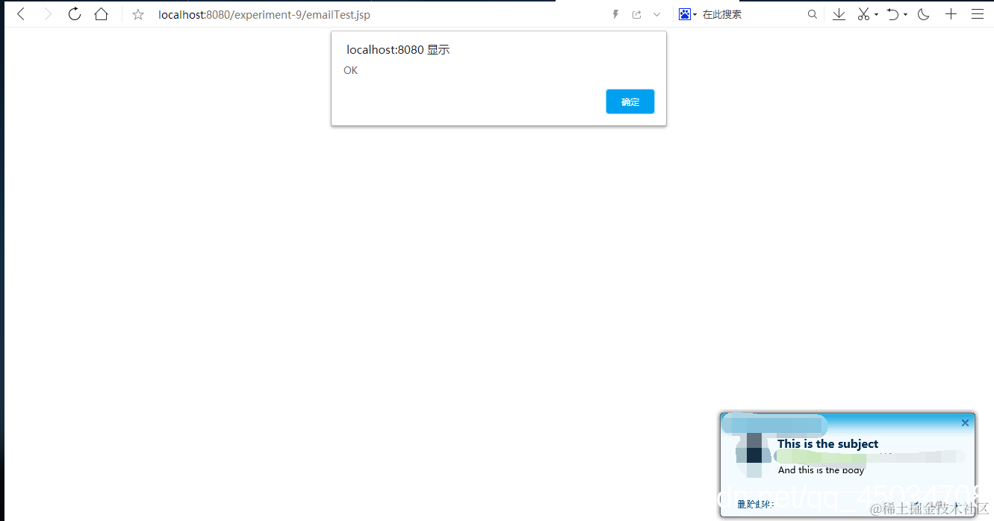Refresh the emailTest.jsp page
Screen dimensions: 994x521
tap(74, 13)
